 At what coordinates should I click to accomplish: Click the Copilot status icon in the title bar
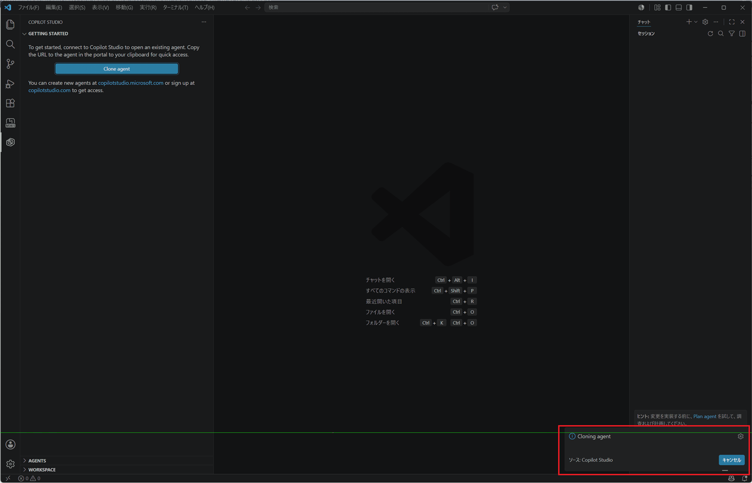pos(641,8)
